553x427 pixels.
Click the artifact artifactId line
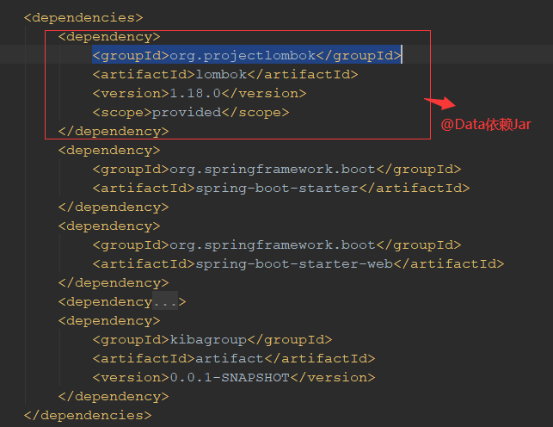tap(234, 358)
